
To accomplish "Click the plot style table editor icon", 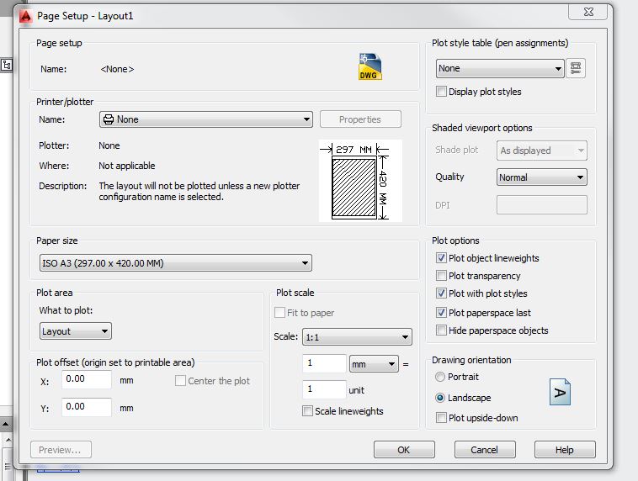I will (x=577, y=68).
